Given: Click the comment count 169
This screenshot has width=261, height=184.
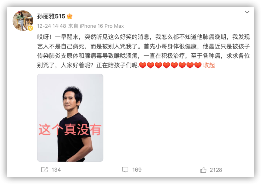Looking at the screenshot, I should (x=137, y=170).
